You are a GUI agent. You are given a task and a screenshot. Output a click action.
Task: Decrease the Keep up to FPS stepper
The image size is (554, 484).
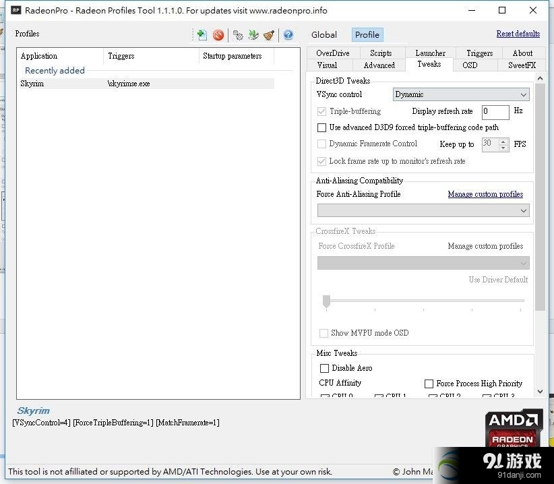503,148
